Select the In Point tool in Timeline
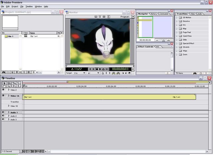The width and height of the screenshot is (213, 155). coord(18,86)
